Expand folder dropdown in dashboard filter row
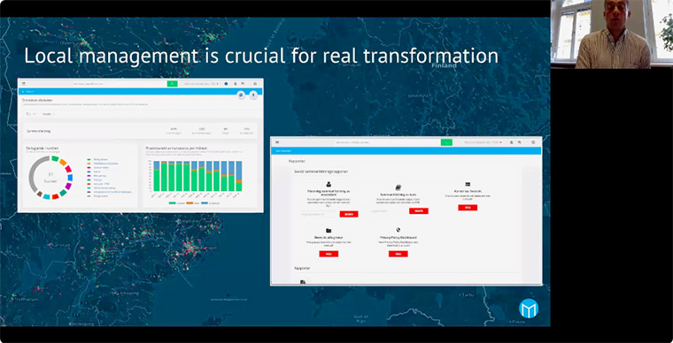673x343 pixels. pos(31,114)
